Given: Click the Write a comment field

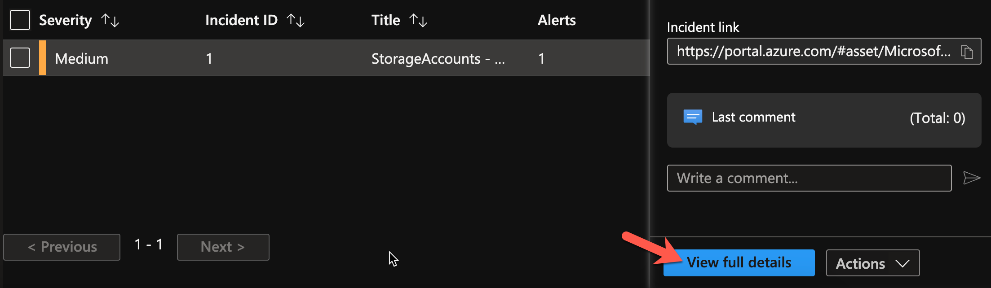Looking at the screenshot, I should click(x=809, y=178).
